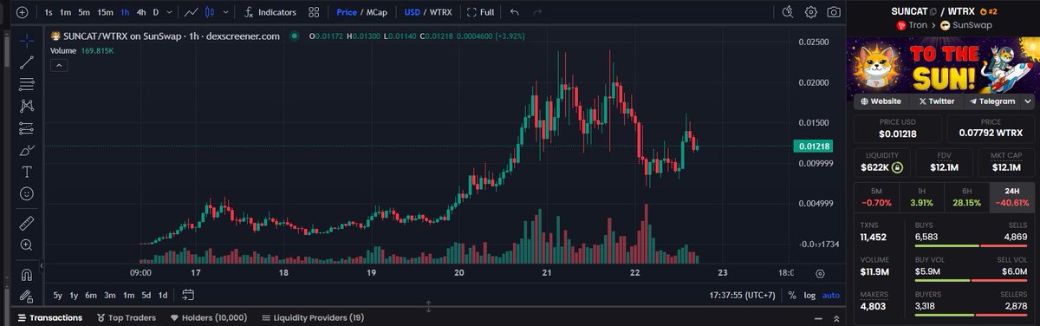Set the chart date range to 1d

[x=162, y=296]
